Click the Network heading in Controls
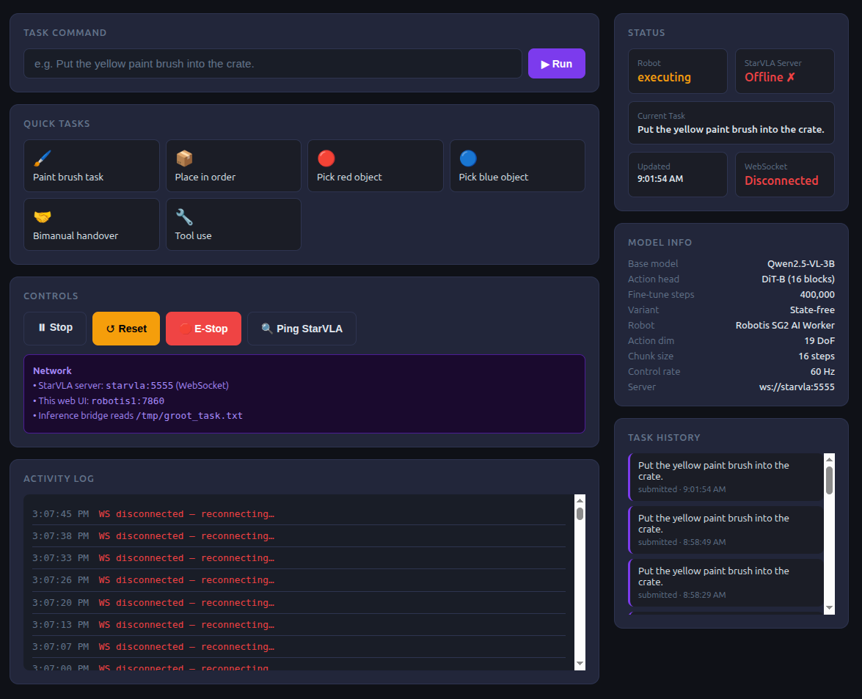This screenshot has width=862, height=699. [x=52, y=371]
